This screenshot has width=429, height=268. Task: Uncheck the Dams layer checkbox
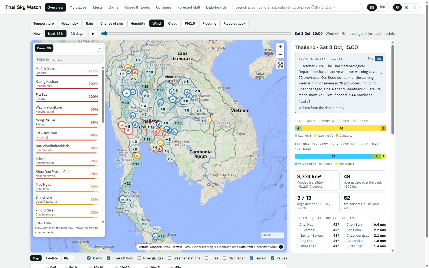tap(89, 258)
